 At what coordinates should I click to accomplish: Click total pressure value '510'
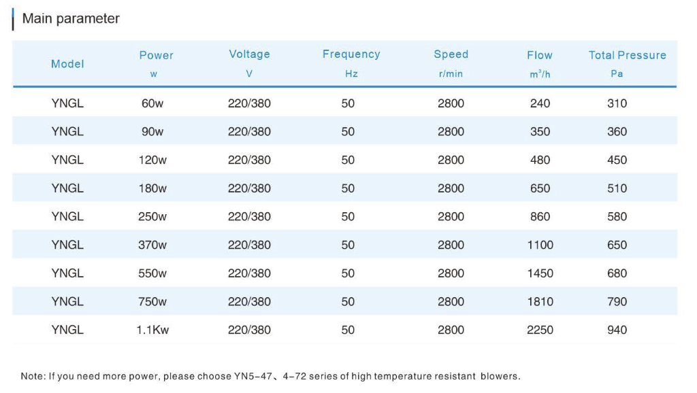pyautogui.click(x=617, y=189)
